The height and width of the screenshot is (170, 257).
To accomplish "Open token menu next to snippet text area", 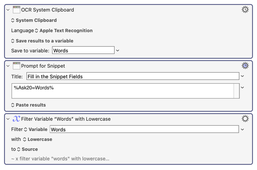I will click(x=242, y=87).
